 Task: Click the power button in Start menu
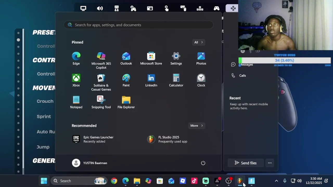pyautogui.click(x=203, y=163)
